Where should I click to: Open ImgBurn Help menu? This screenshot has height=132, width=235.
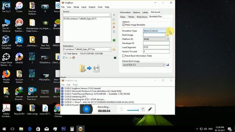pyautogui.click(x=107, y=7)
